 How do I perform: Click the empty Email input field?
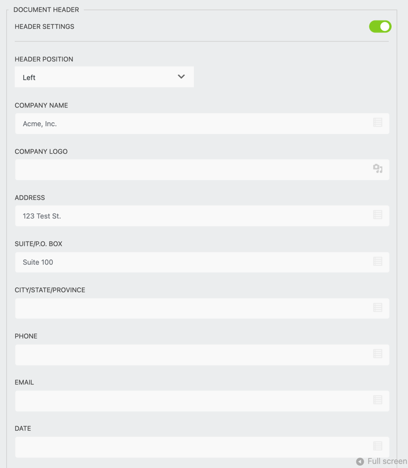pos(191,400)
